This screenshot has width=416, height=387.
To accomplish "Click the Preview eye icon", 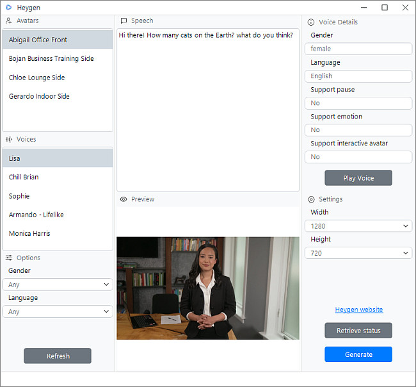I will pos(124,199).
